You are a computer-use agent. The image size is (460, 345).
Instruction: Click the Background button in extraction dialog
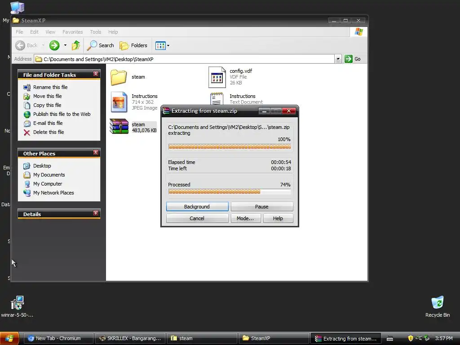click(197, 207)
